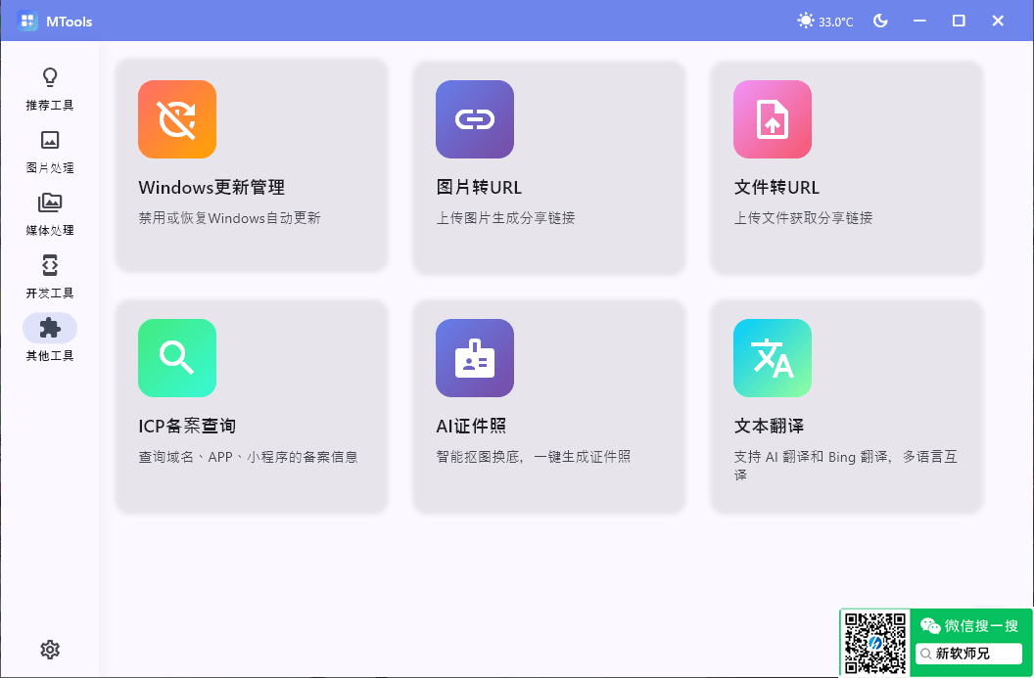Screen dimensions: 1034x678
Task: Open the settings gear at bottom left
Action: (50, 649)
